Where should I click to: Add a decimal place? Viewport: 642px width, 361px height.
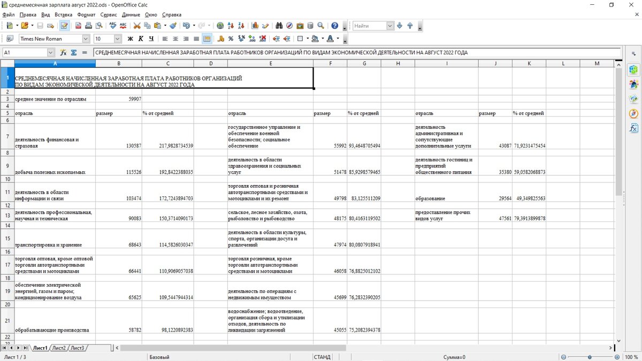(252, 39)
